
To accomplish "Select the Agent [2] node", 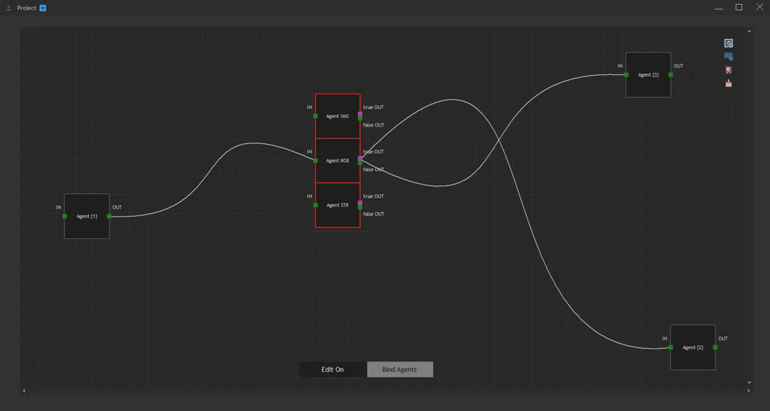I will point(693,347).
